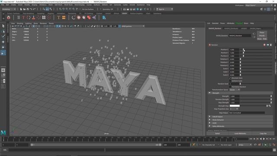This screenshot has height=156, width=277.
Task: Click the Copy Tab button
Action: tap(263, 133)
